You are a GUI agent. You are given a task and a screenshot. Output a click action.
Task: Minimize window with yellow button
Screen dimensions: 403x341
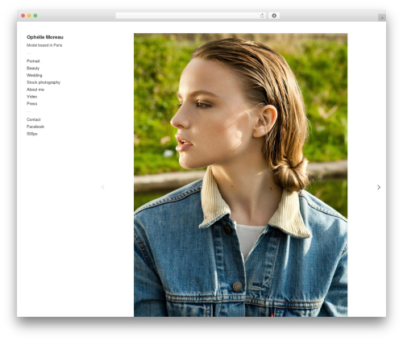(29, 15)
